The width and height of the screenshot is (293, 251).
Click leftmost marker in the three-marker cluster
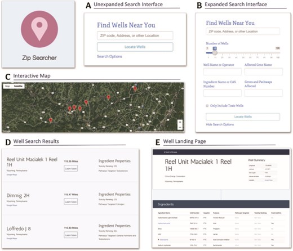tap(70, 109)
